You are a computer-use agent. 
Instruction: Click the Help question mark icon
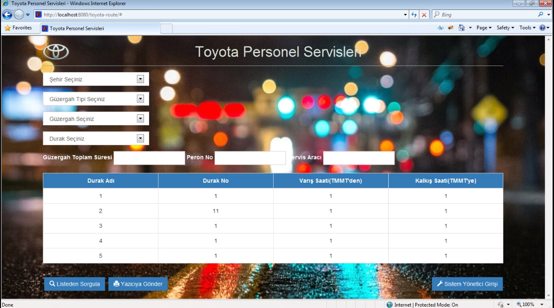coord(542,28)
